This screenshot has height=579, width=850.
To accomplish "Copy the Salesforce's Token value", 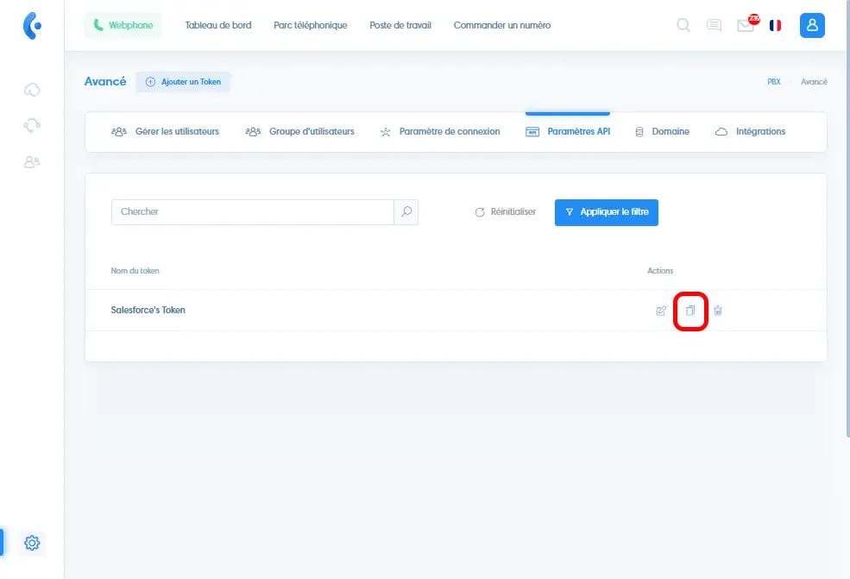I will 690,311.
